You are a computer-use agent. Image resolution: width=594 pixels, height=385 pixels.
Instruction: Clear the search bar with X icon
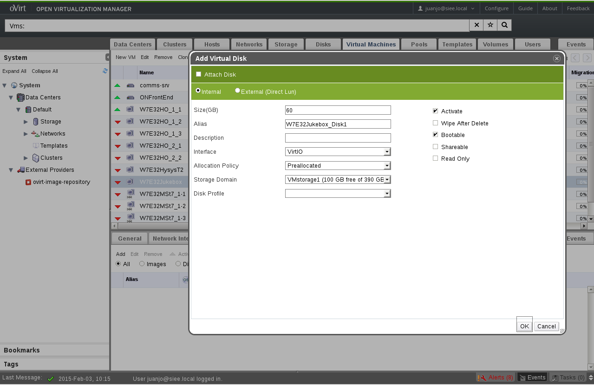pyautogui.click(x=477, y=25)
